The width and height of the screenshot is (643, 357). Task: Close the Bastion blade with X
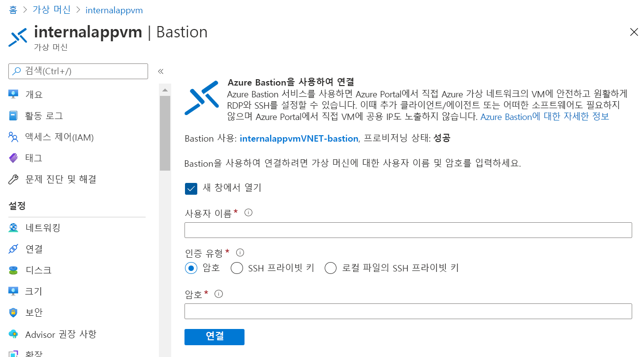pos(634,32)
